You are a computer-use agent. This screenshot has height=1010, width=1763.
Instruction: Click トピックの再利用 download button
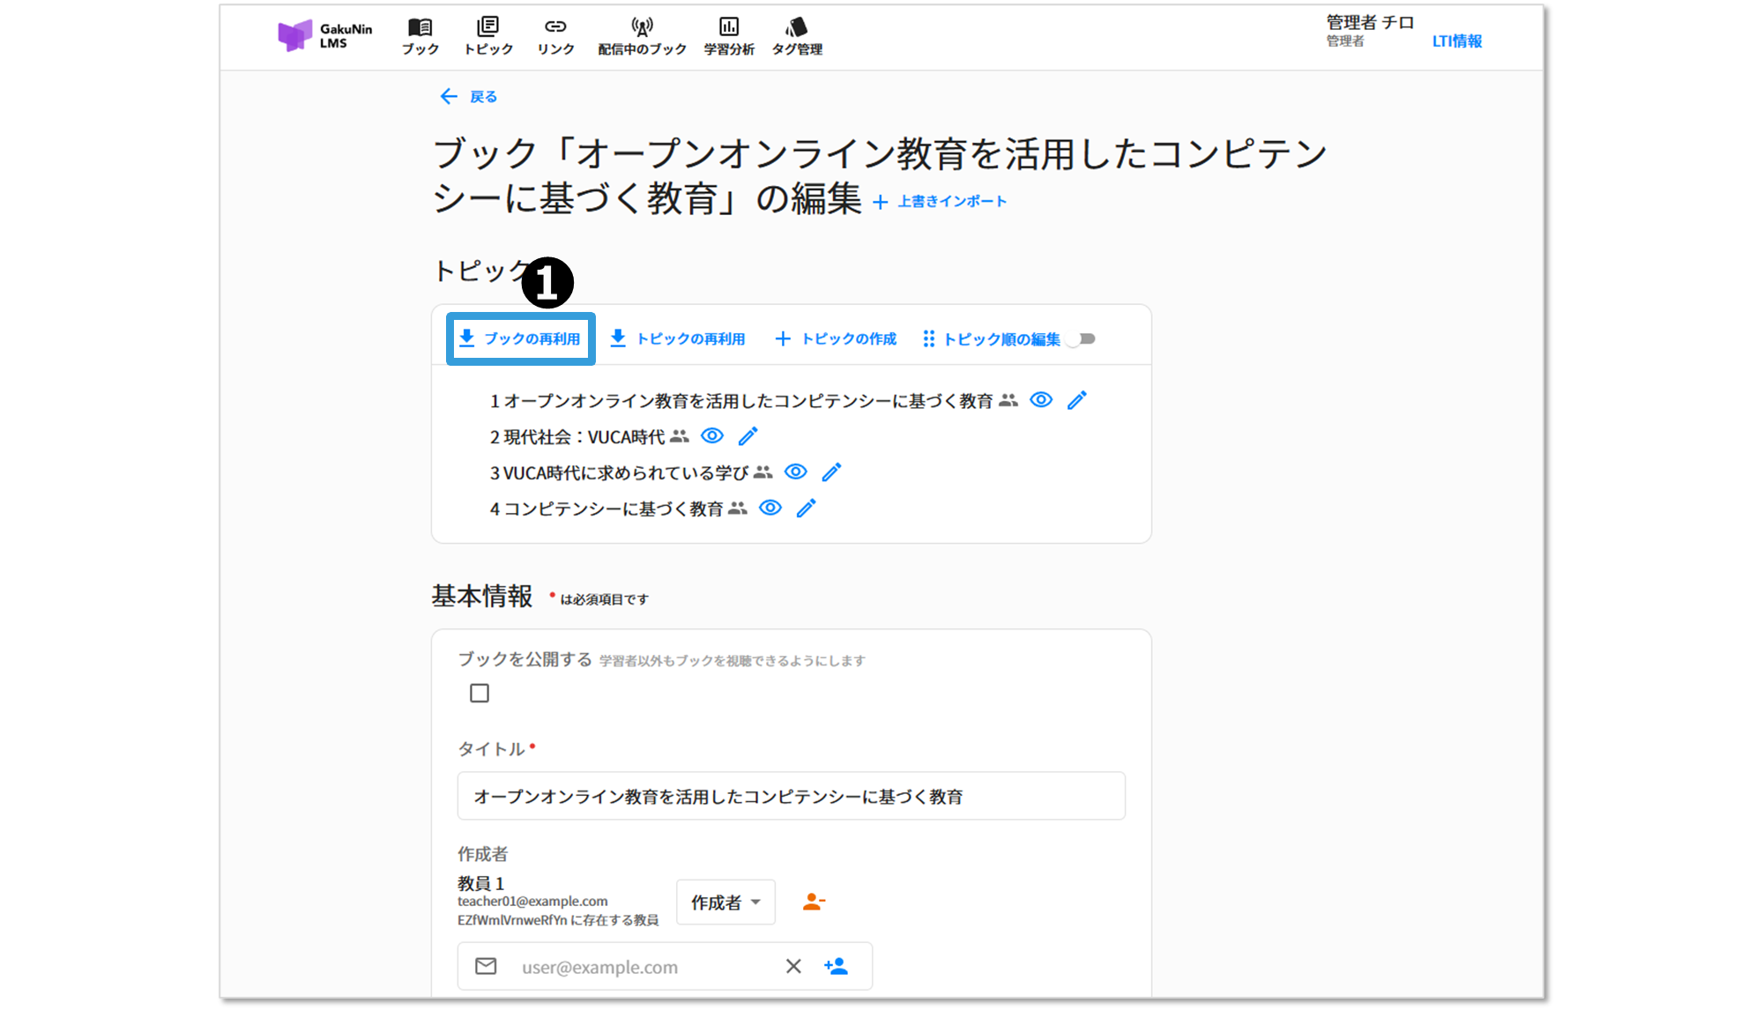point(677,338)
